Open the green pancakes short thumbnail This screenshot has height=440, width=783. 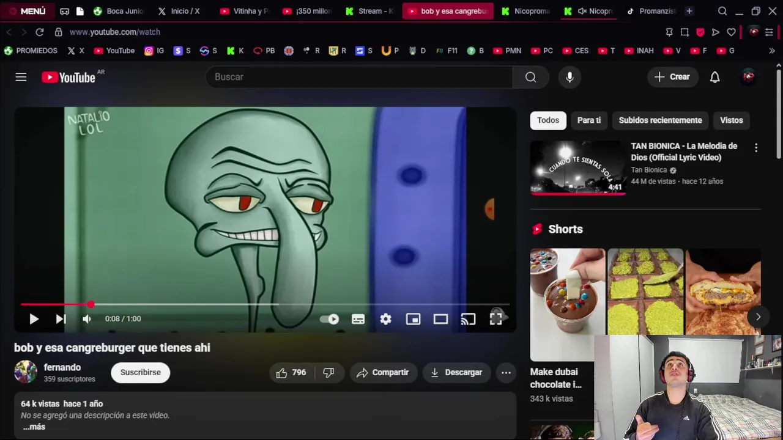pos(645,292)
